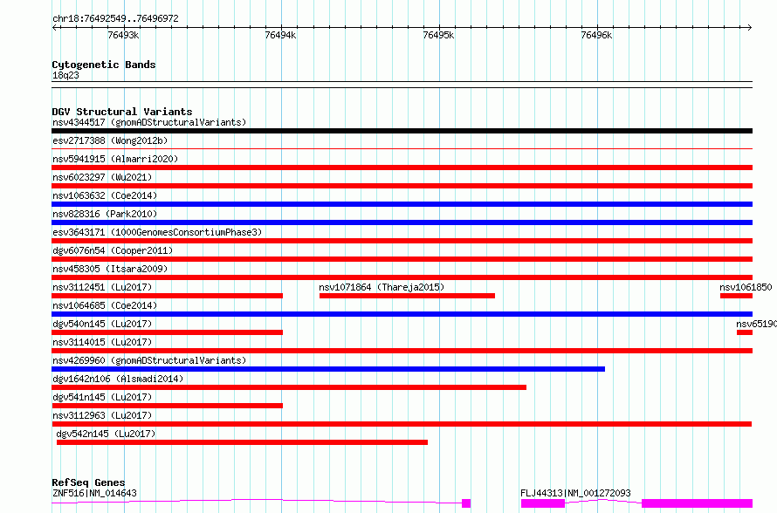Click the 76494k ruler position
This screenshot has height=513, width=777.
(280, 35)
